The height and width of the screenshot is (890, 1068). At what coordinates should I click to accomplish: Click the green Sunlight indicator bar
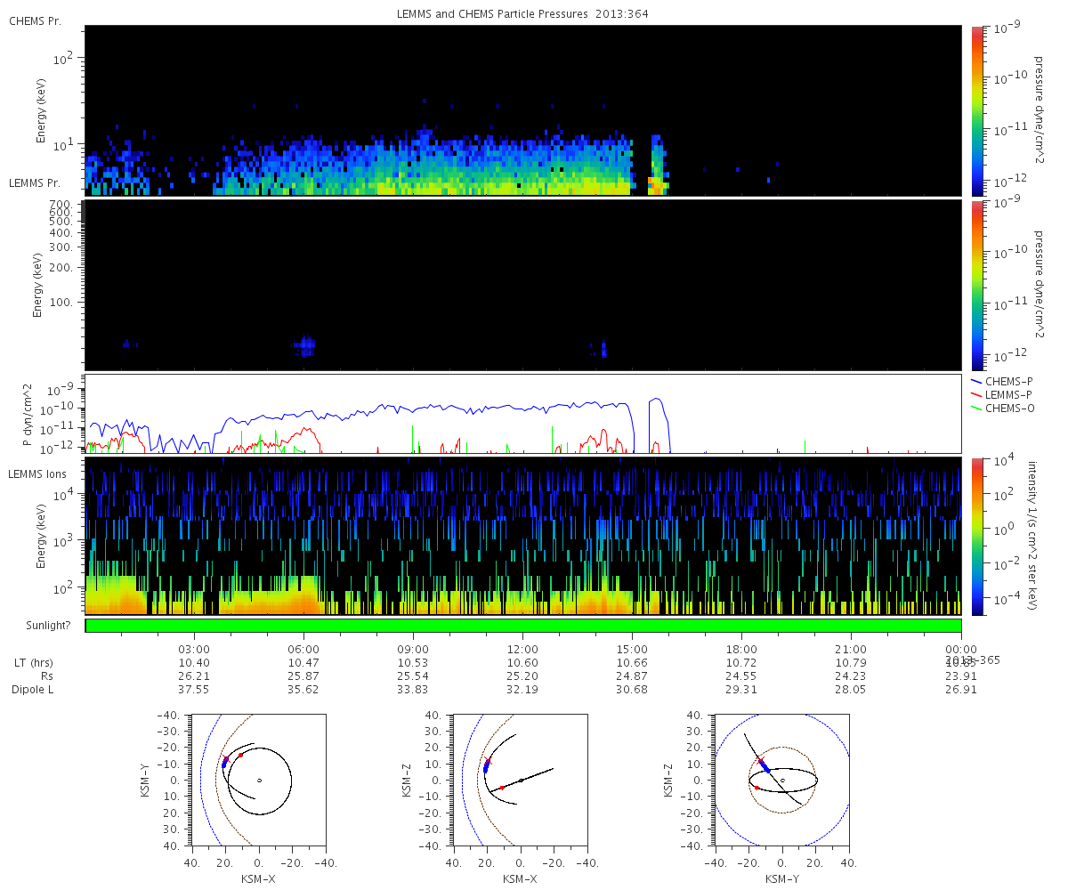click(523, 626)
